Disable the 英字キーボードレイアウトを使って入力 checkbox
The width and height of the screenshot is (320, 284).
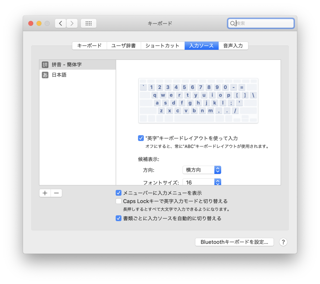[141, 138]
